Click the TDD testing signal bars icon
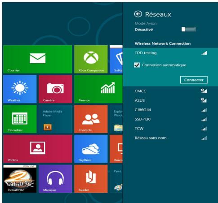Viewport: 218px width, 203px height. pos(205,53)
